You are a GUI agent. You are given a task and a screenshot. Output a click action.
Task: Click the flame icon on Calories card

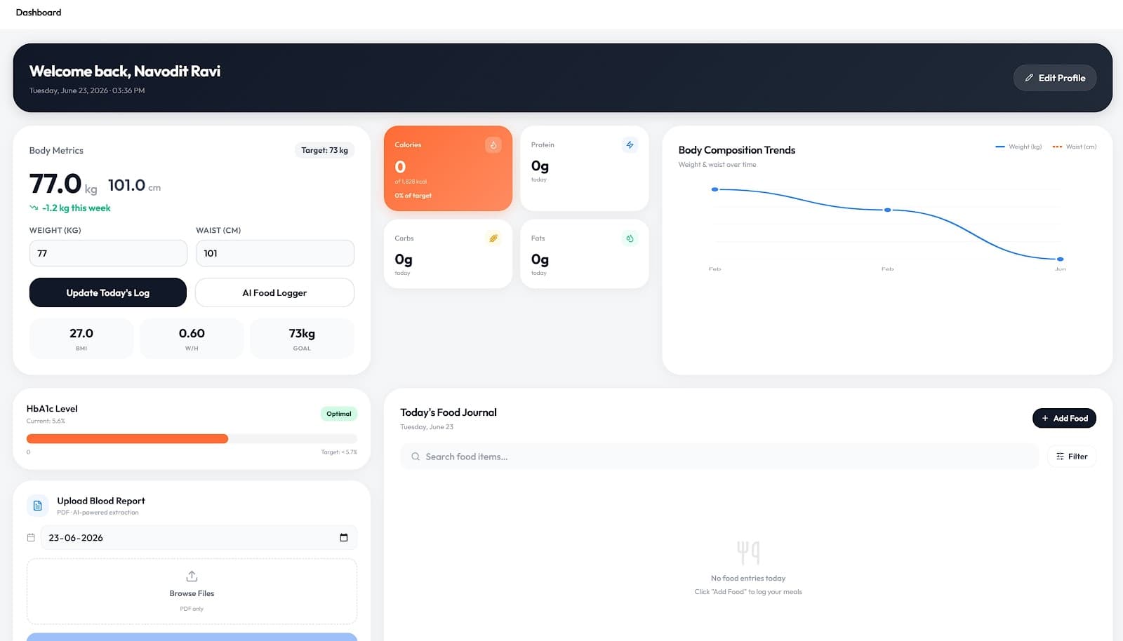(493, 145)
